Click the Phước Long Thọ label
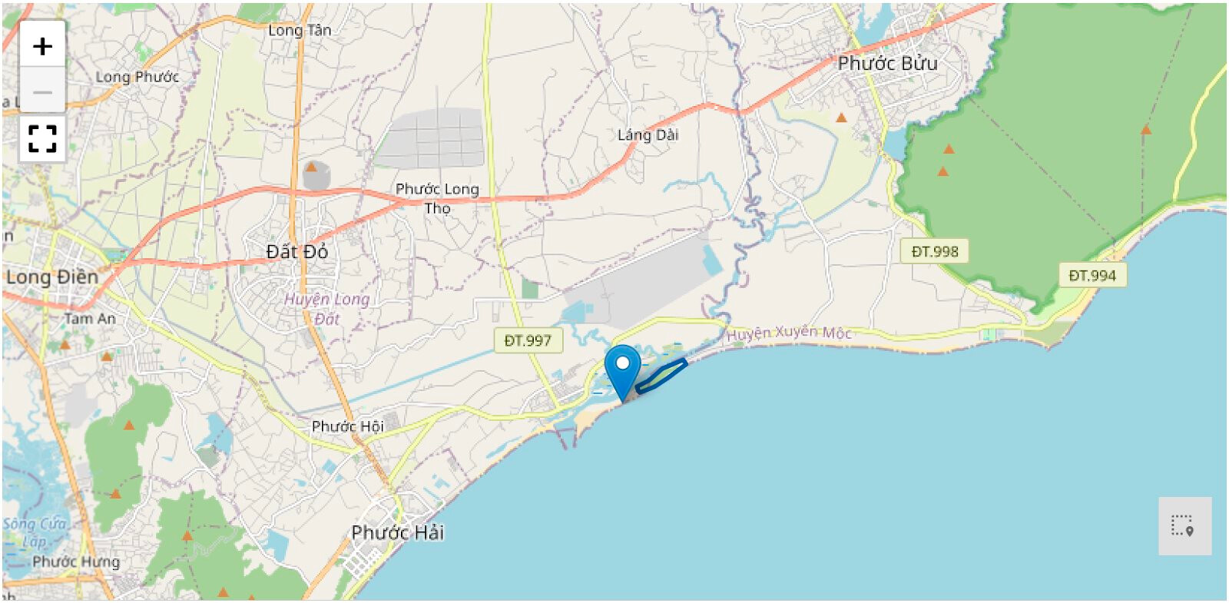The height and width of the screenshot is (603, 1229). 437,198
